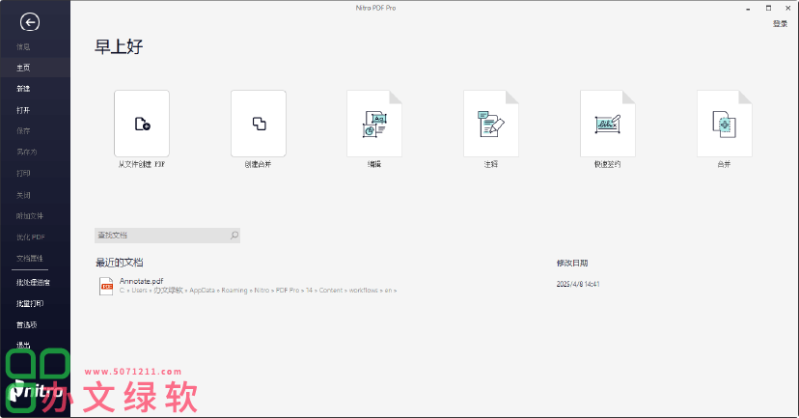Click the 最近的文档 heading
This screenshot has width=799, height=418.
[x=120, y=263]
